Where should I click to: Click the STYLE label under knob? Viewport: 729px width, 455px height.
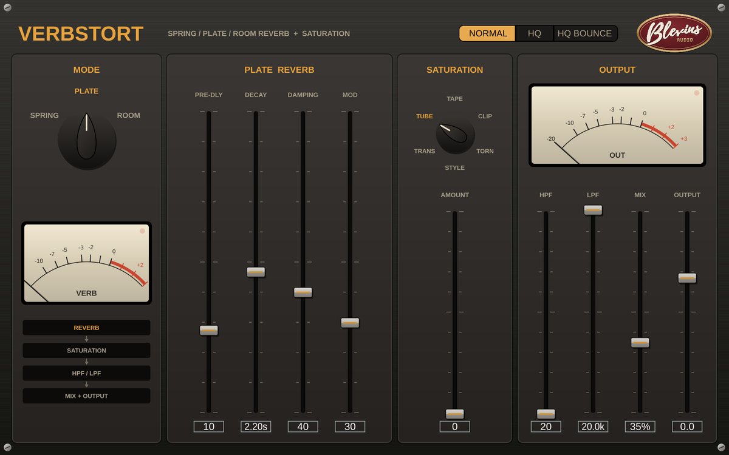point(454,167)
